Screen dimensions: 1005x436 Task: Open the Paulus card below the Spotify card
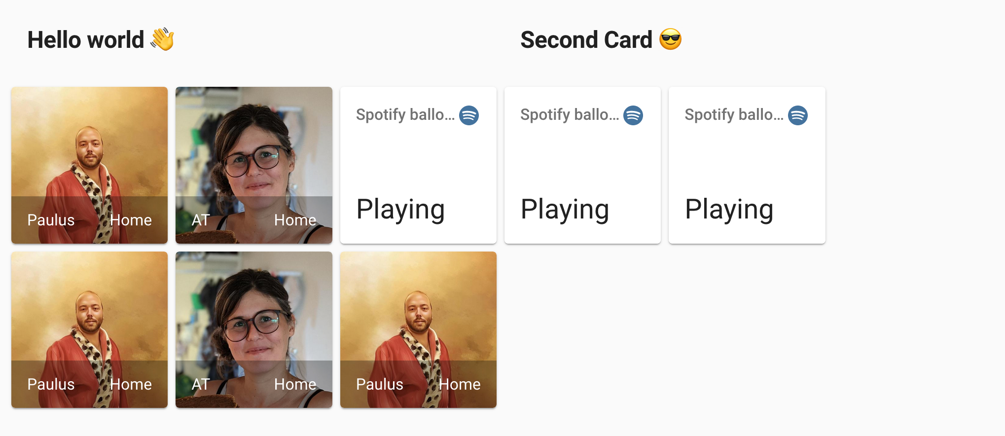tap(418, 329)
